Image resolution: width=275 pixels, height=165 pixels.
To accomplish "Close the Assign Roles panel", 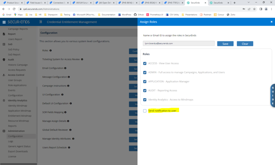I will [x=272, y=22].
